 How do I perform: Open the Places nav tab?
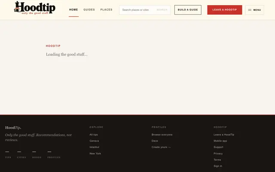106,9
